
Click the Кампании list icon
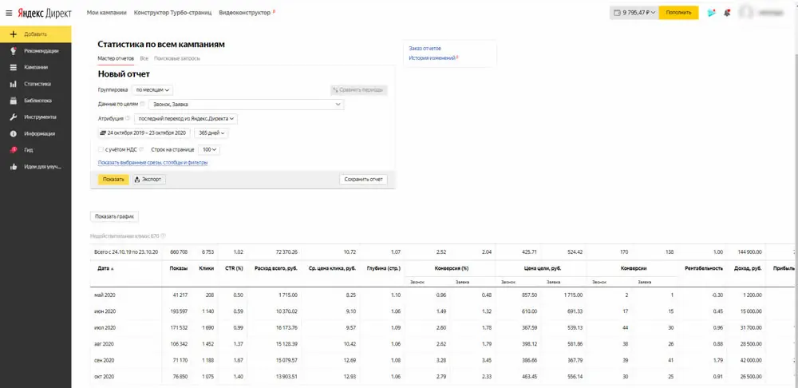[x=14, y=67]
